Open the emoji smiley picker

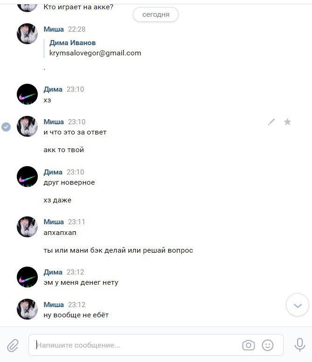(268, 345)
